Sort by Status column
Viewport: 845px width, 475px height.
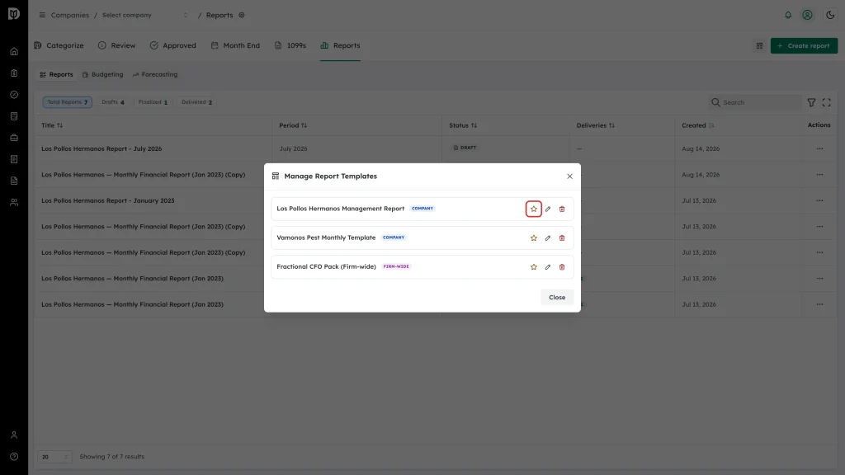point(463,125)
